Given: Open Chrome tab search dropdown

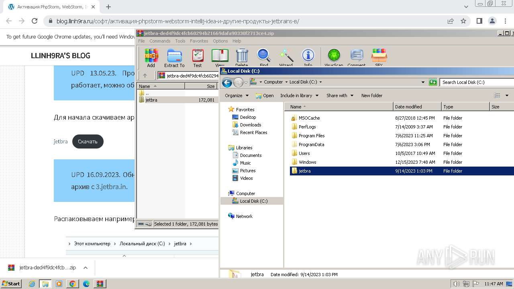Looking at the screenshot, I should point(466,7).
